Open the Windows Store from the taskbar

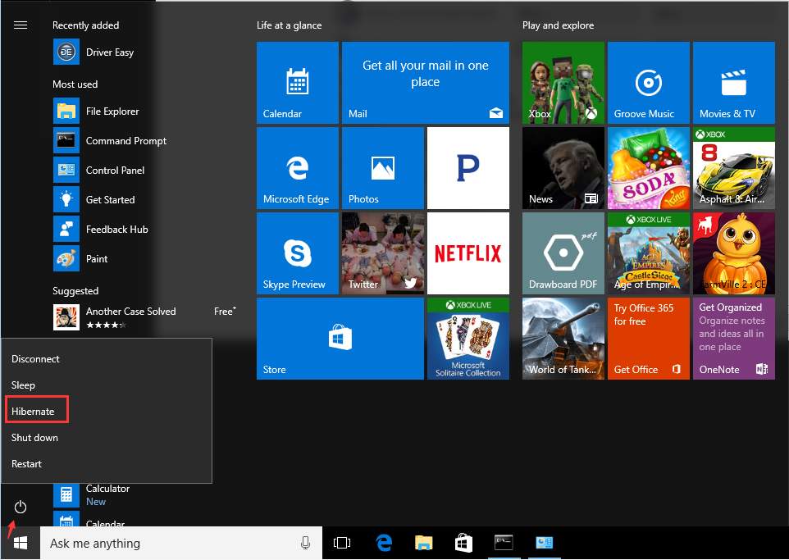point(463,543)
